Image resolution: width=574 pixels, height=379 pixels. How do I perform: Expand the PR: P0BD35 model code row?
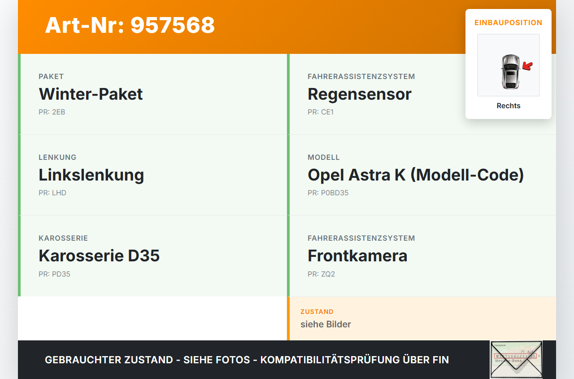point(328,193)
